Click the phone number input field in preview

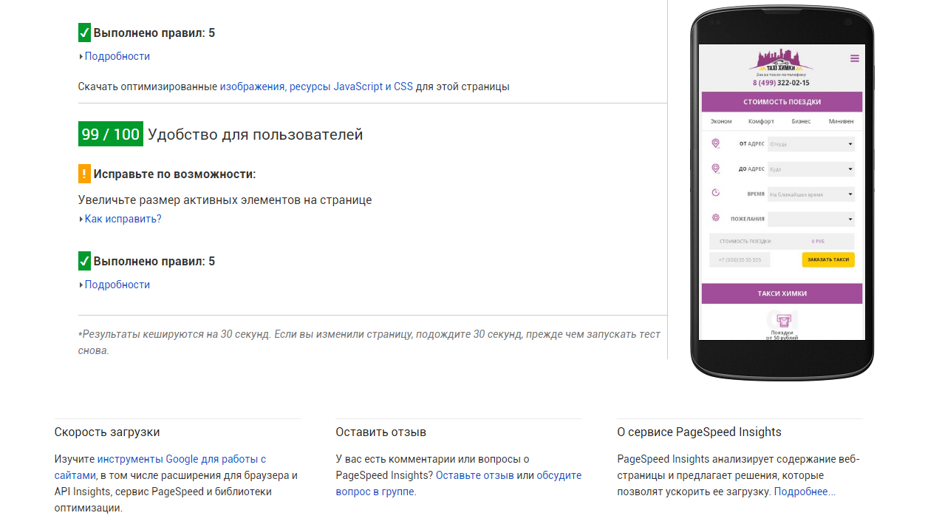[x=740, y=259]
